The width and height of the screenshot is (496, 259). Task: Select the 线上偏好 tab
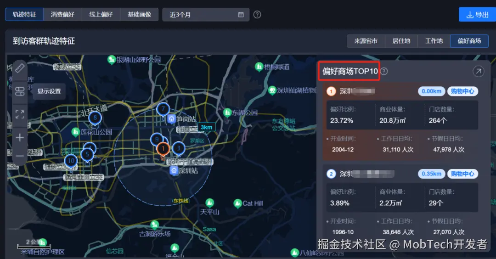[101, 15]
